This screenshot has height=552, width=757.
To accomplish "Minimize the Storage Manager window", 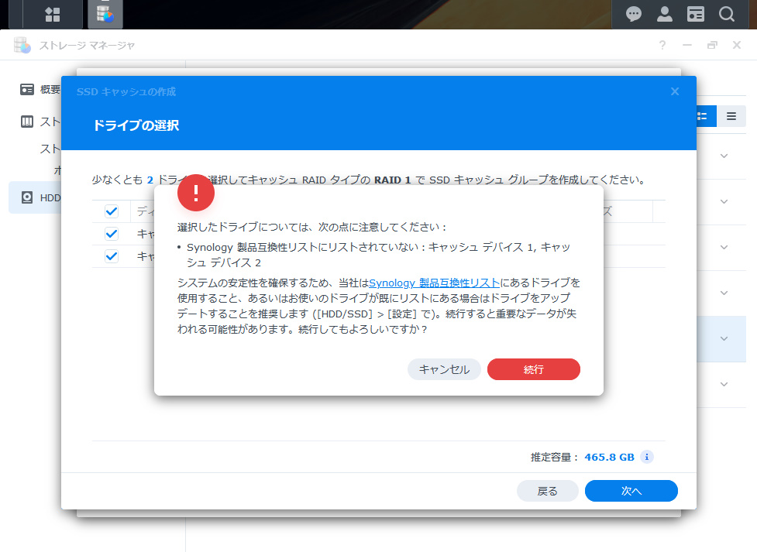I will (x=687, y=46).
